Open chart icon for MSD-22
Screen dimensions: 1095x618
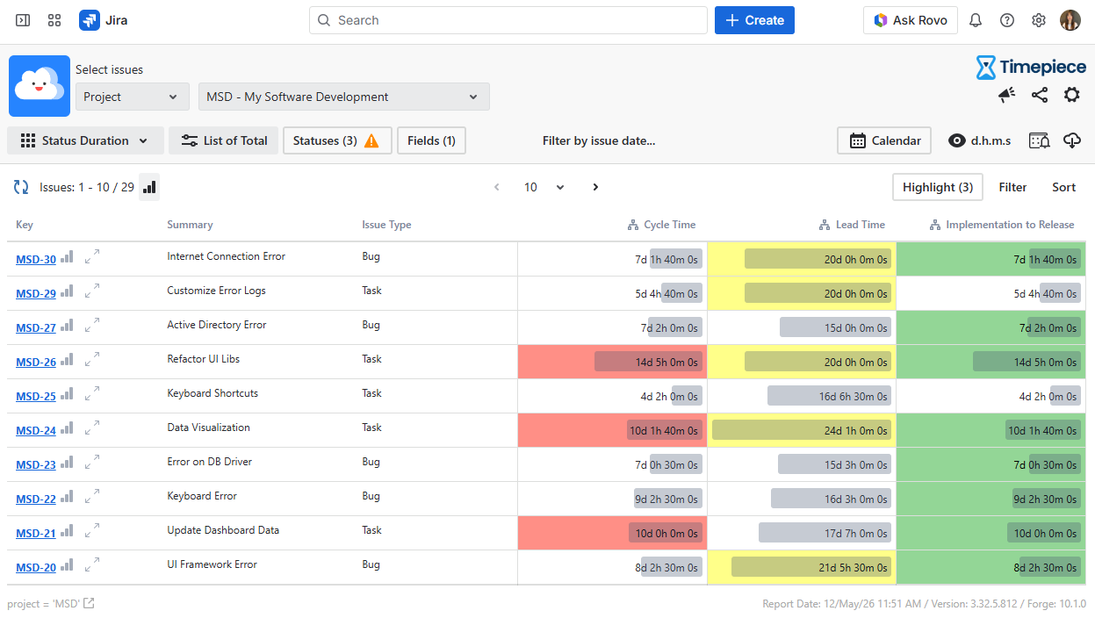68,497
